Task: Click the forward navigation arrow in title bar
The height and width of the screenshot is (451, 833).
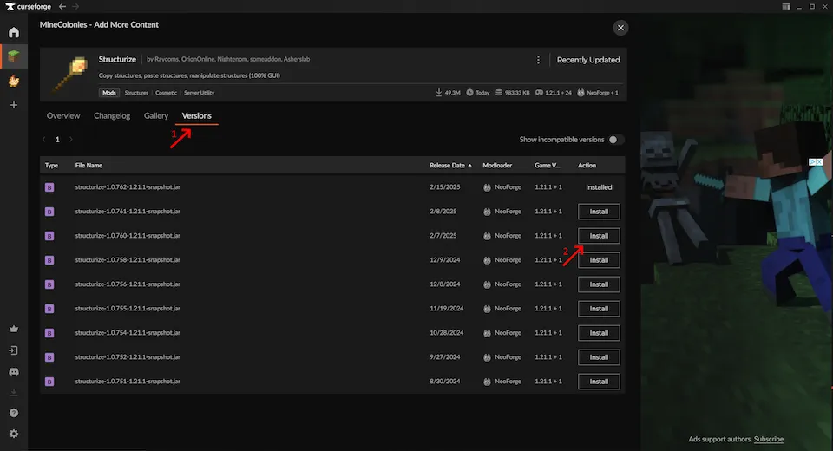Action: (75, 6)
